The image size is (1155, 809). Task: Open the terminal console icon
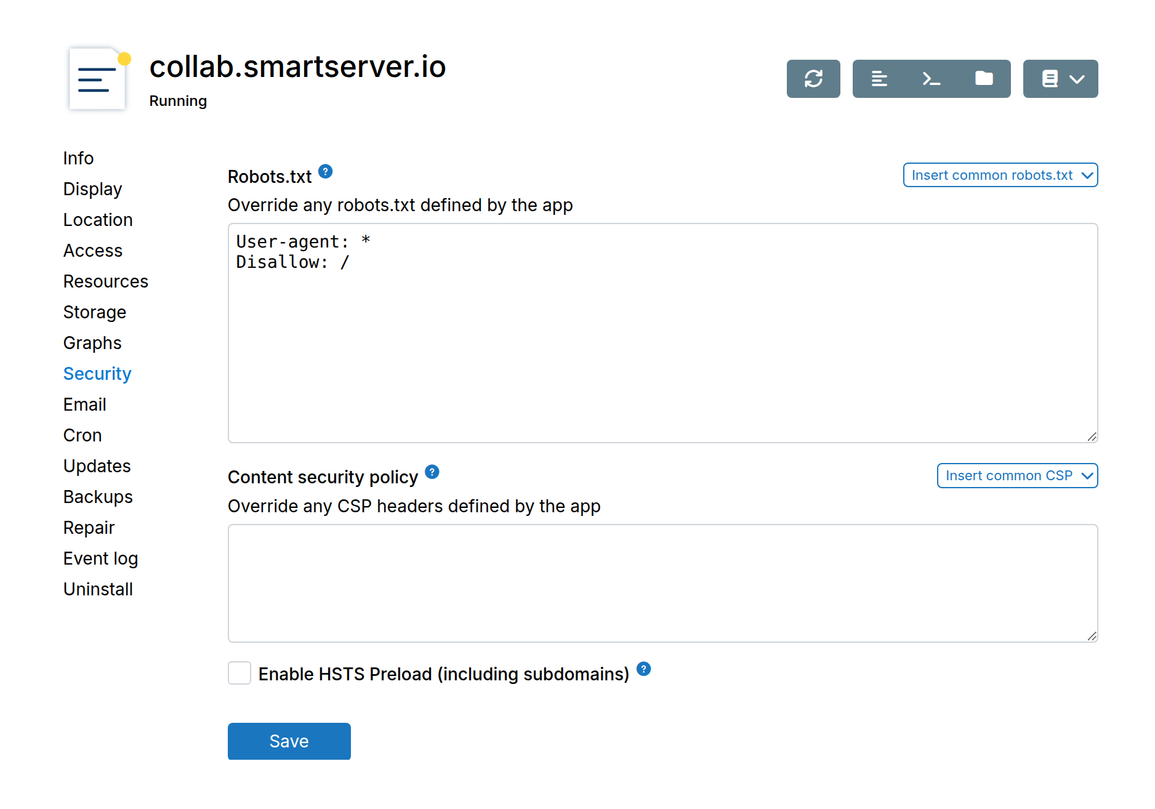(932, 79)
